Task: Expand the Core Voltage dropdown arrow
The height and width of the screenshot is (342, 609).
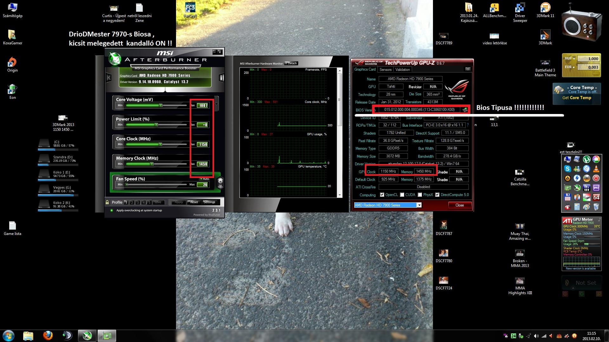Action: (217, 104)
